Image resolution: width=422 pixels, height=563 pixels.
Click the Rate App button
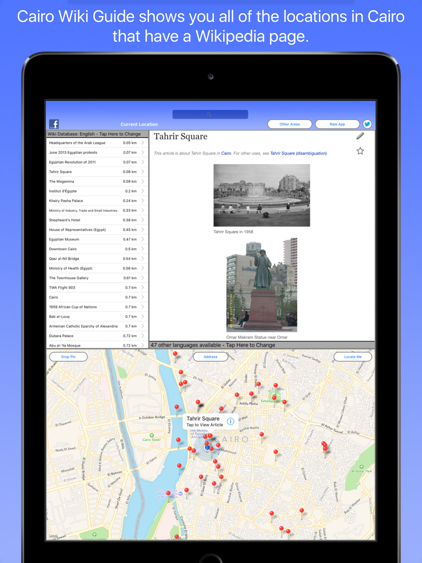coord(337,124)
